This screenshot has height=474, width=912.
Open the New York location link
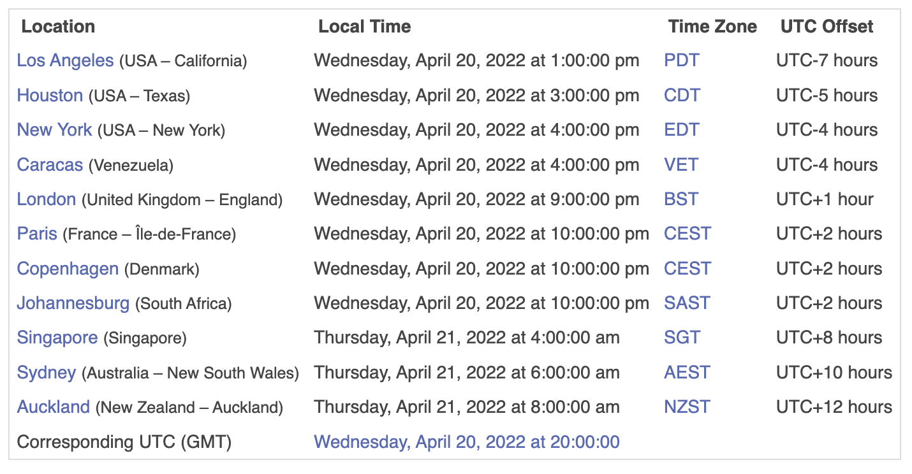(x=54, y=130)
